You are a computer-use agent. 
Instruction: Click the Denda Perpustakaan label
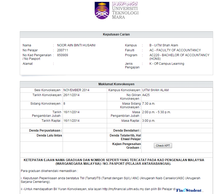(46, 131)
